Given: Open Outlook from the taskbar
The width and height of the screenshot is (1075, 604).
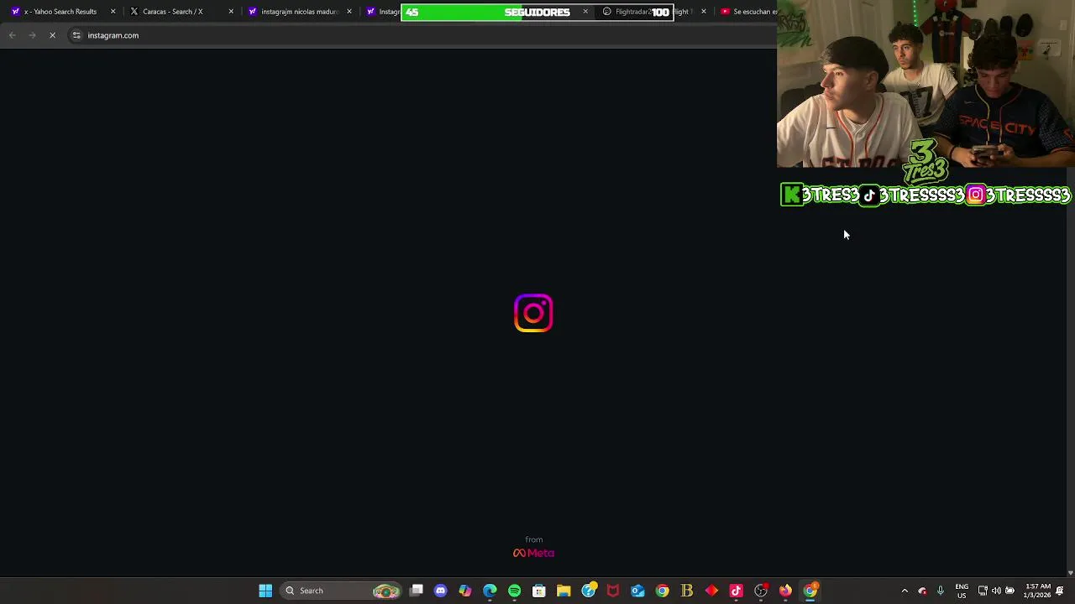Looking at the screenshot, I should tap(637, 591).
